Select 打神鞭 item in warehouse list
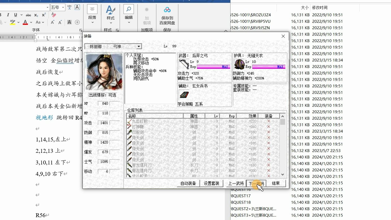This screenshot has width=391, height=220. tap(203, 127)
